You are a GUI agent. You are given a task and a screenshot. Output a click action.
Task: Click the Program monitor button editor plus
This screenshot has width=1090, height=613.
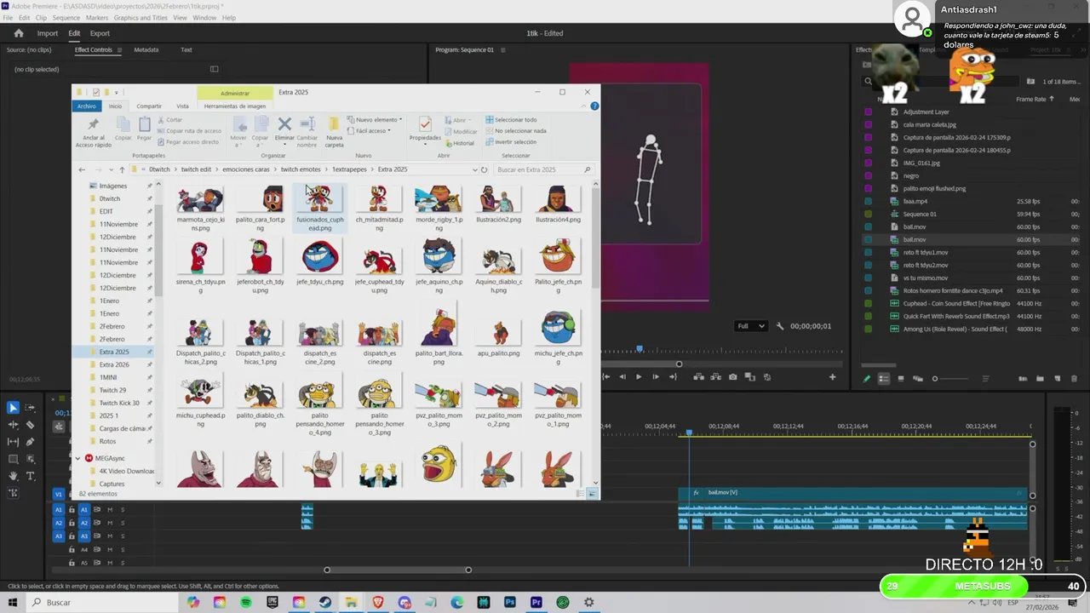coord(832,376)
